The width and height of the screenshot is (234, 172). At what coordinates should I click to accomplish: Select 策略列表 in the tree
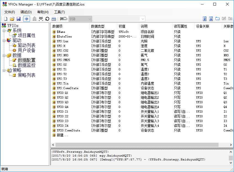[x=27, y=75]
